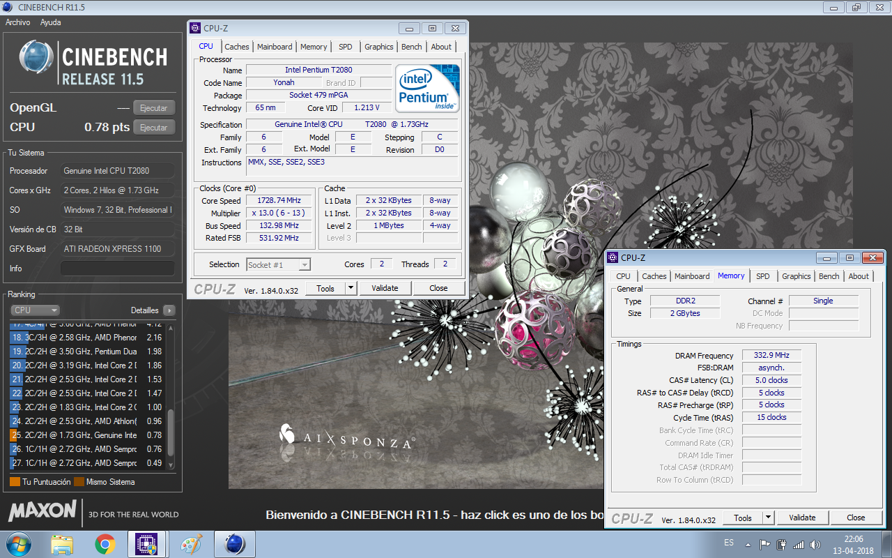Click the power plug tray icon

point(782,544)
